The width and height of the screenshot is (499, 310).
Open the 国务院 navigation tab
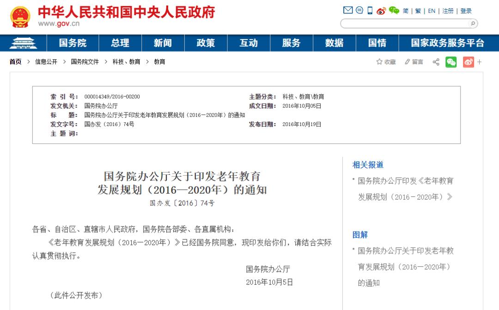pos(73,43)
